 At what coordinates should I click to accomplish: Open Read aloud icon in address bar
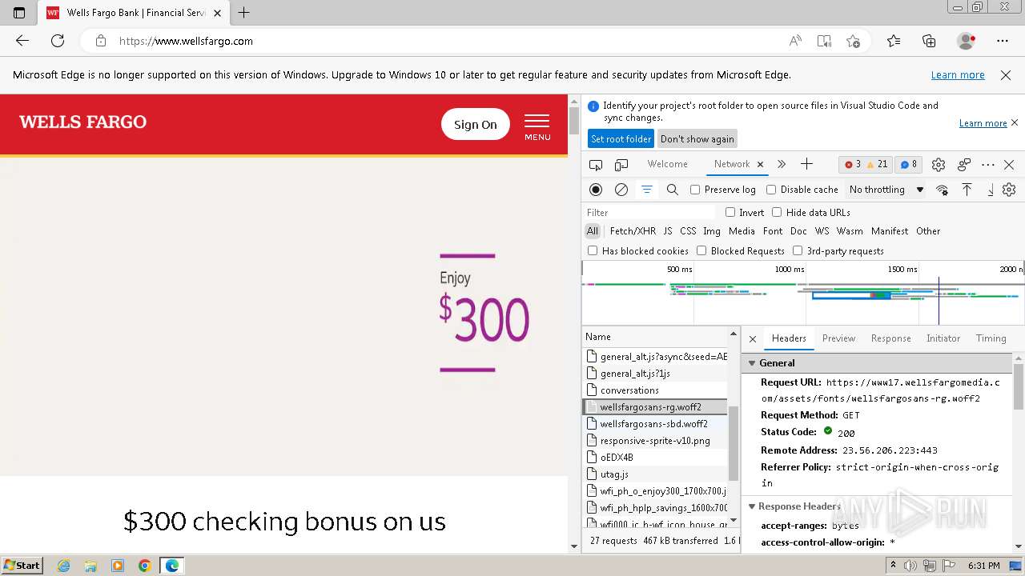pos(795,41)
